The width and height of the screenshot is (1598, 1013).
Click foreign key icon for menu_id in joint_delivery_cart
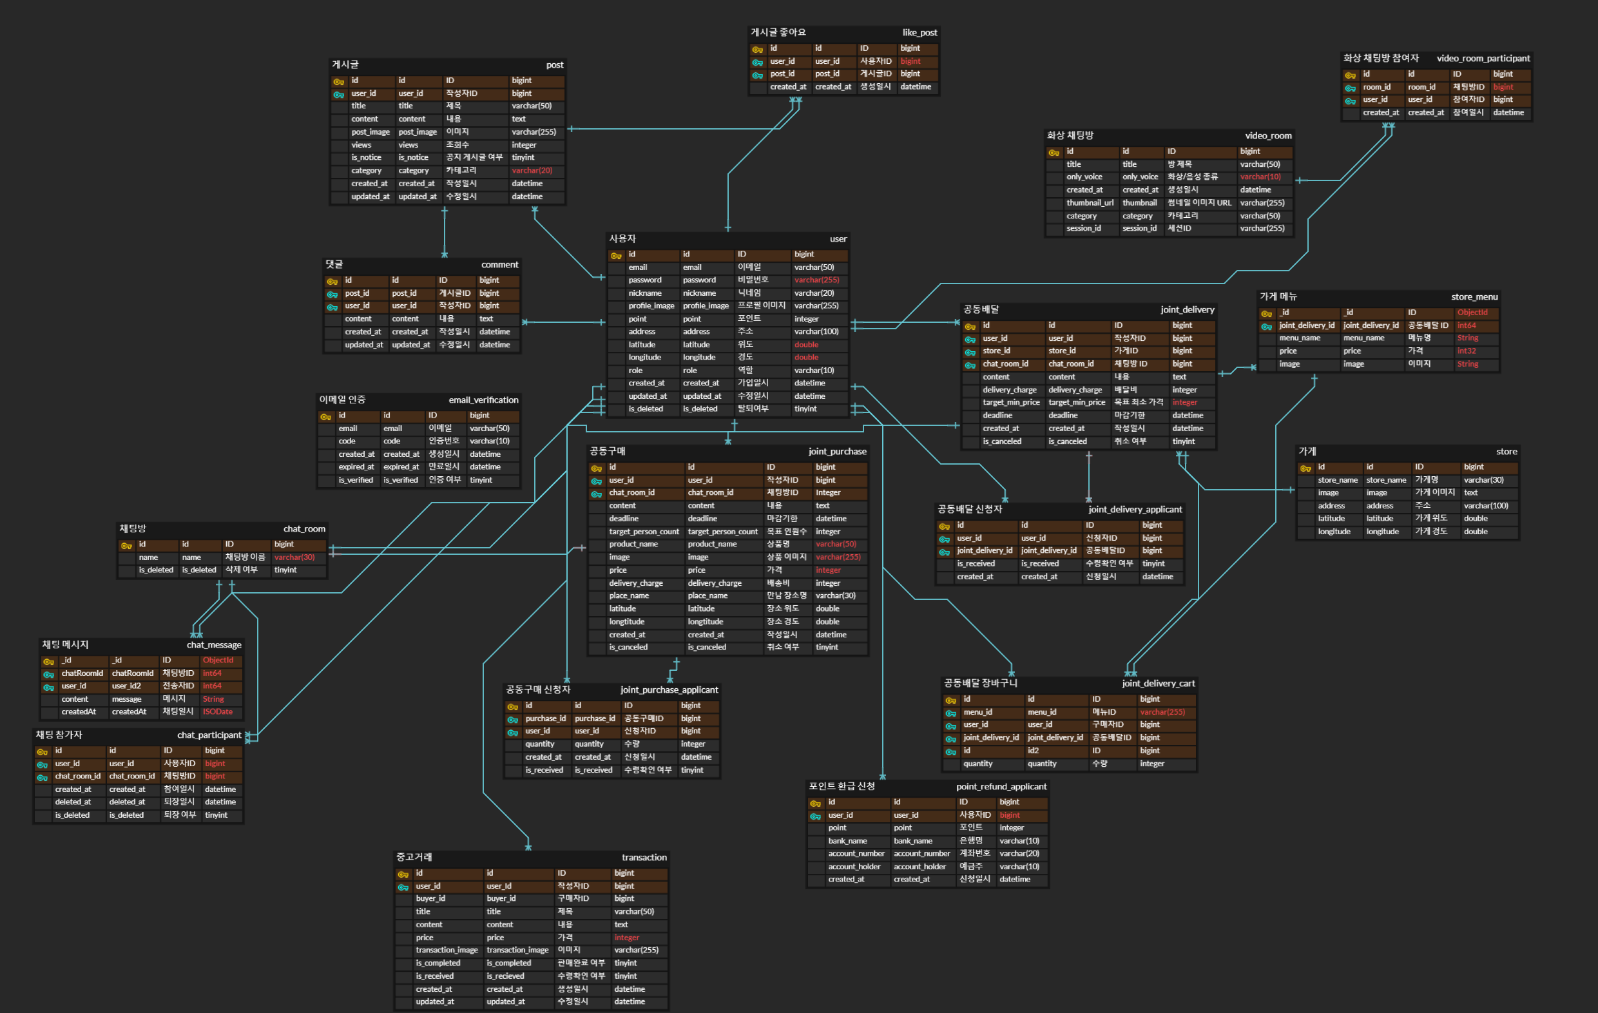[x=951, y=713]
